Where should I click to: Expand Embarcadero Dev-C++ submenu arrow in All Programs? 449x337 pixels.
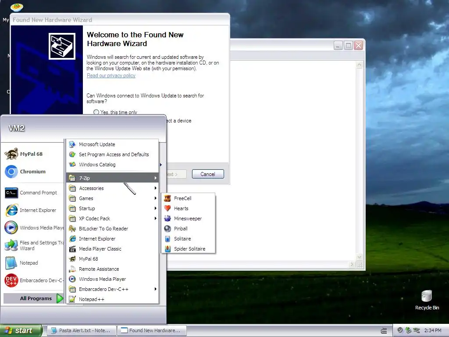pos(156,289)
